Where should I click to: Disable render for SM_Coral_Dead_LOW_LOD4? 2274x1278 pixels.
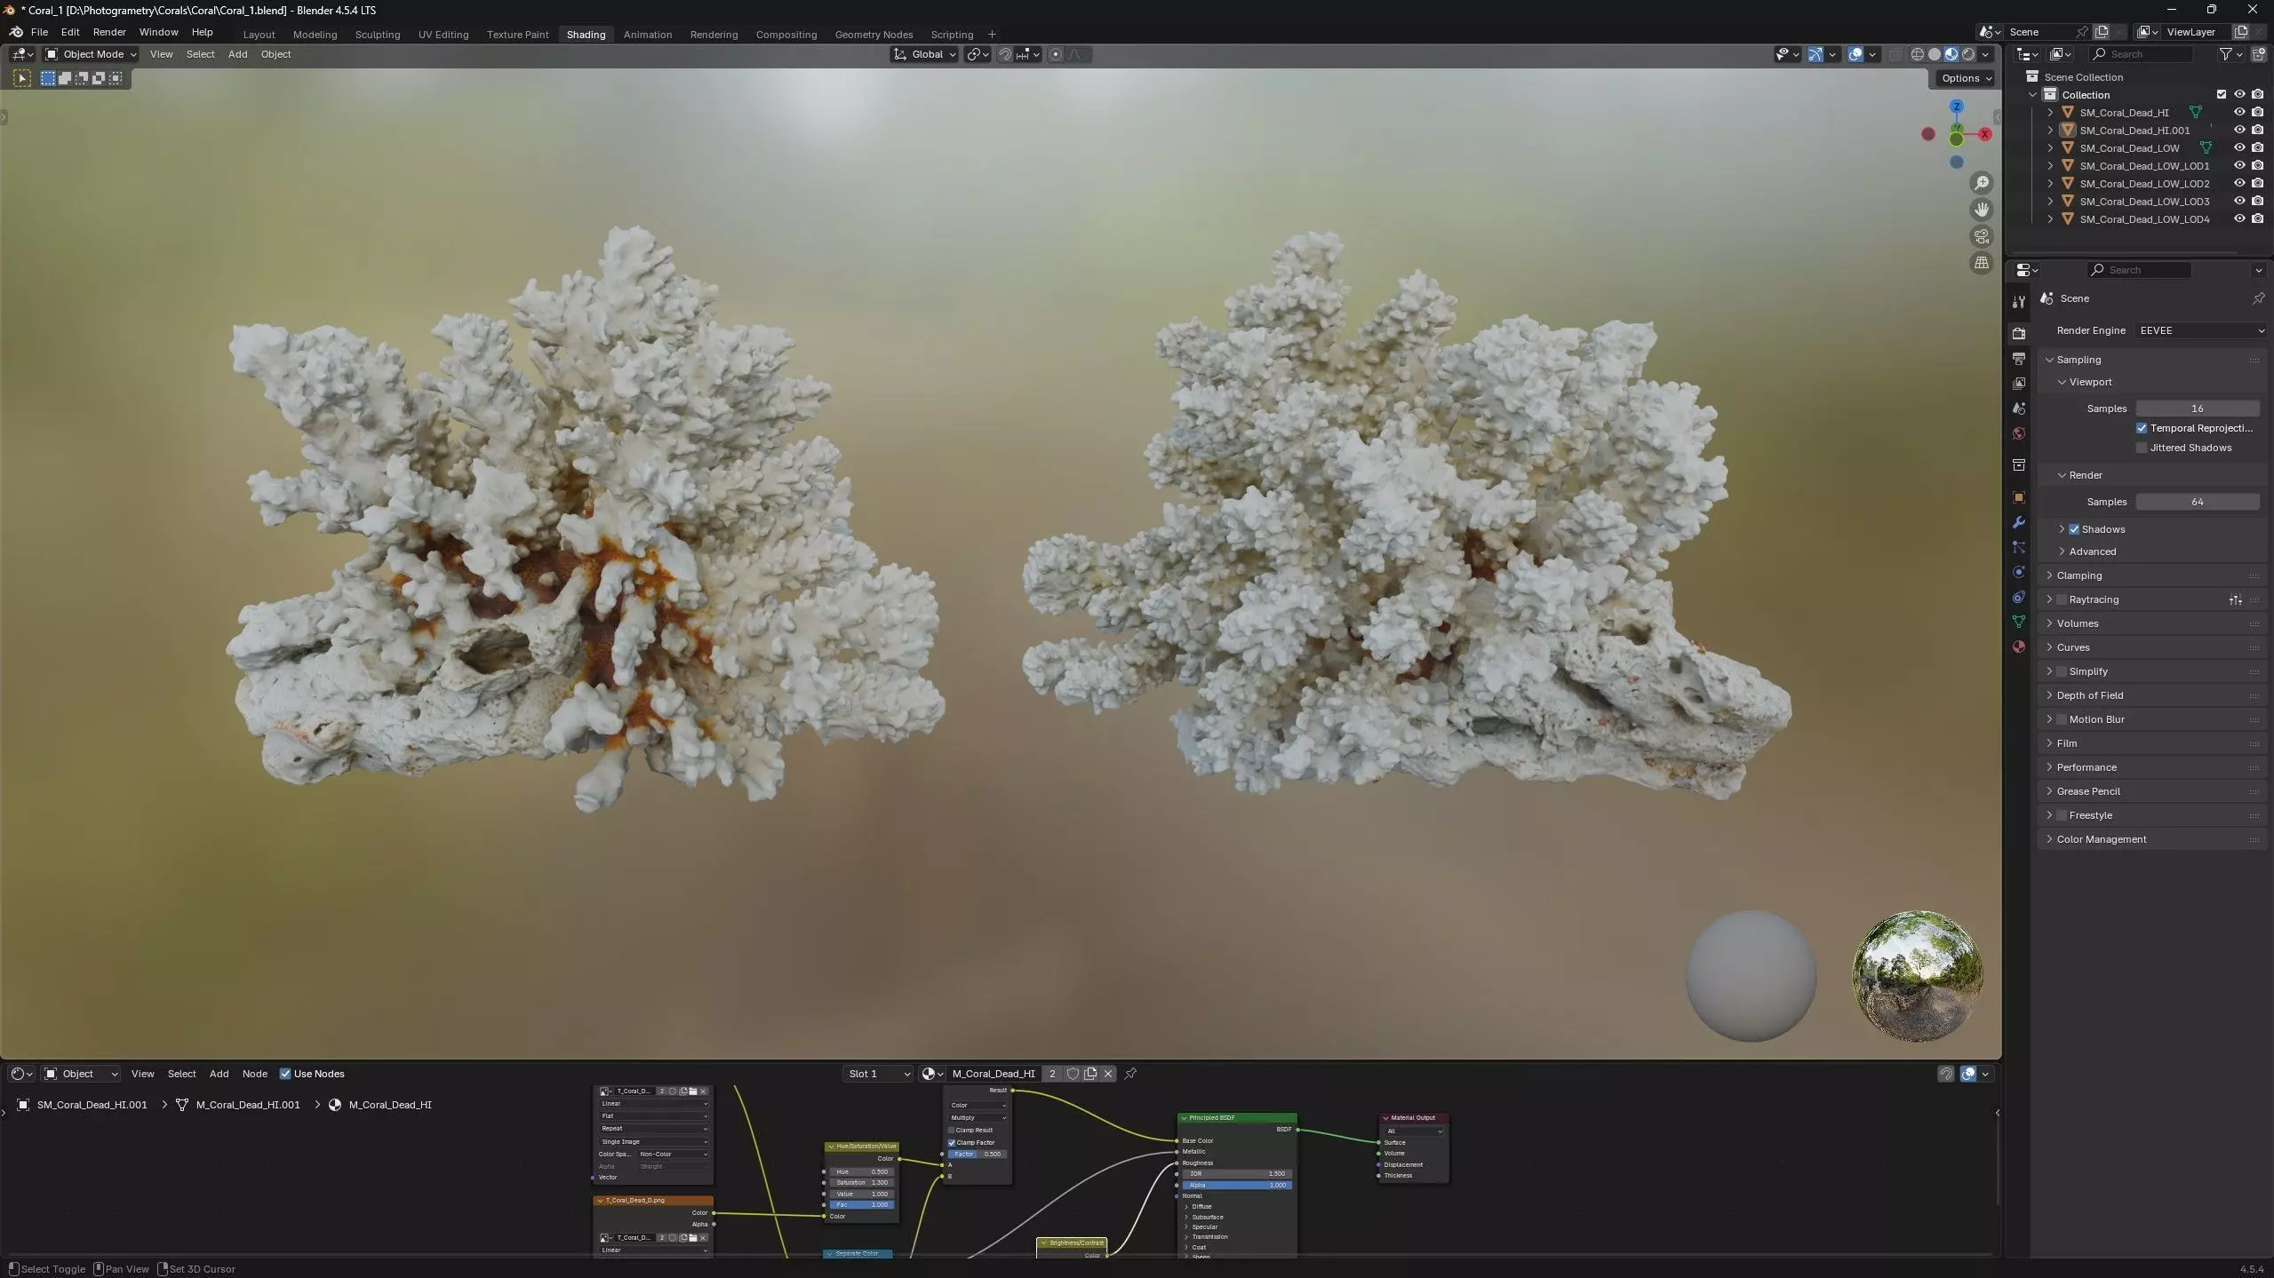tap(2258, 218)
